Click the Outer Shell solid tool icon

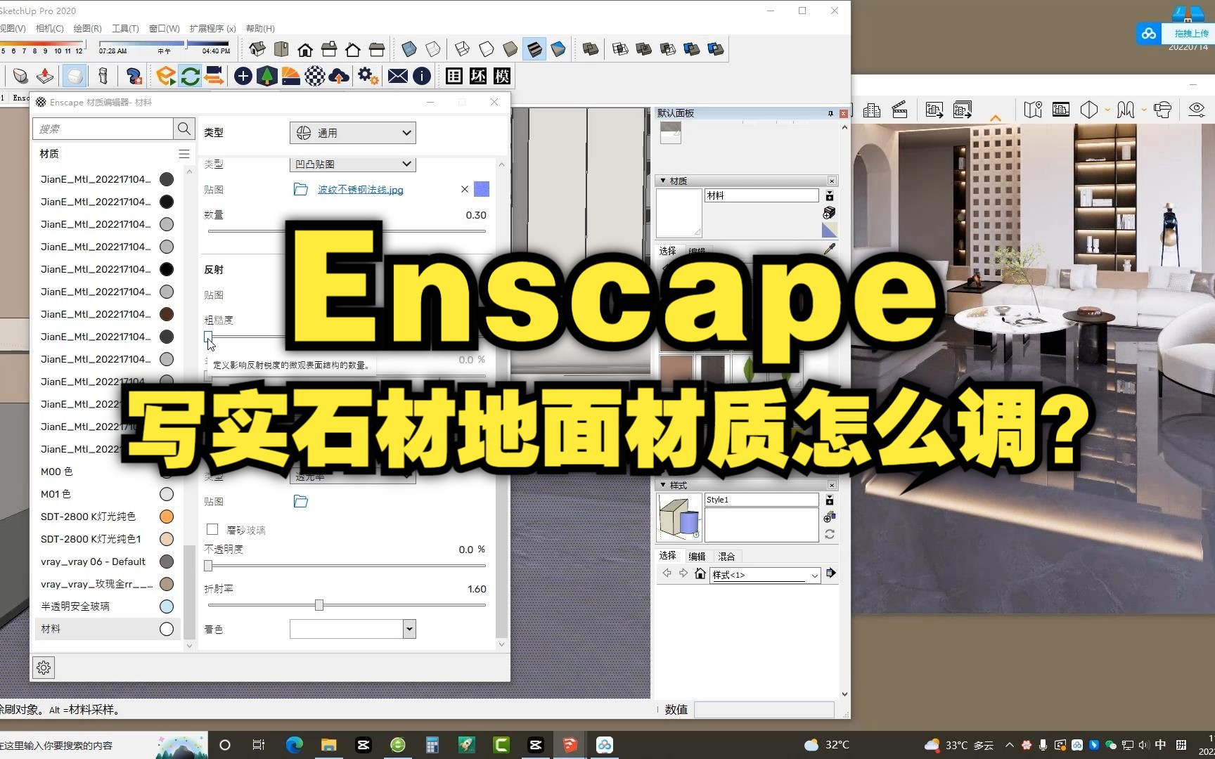click(591, 49)
